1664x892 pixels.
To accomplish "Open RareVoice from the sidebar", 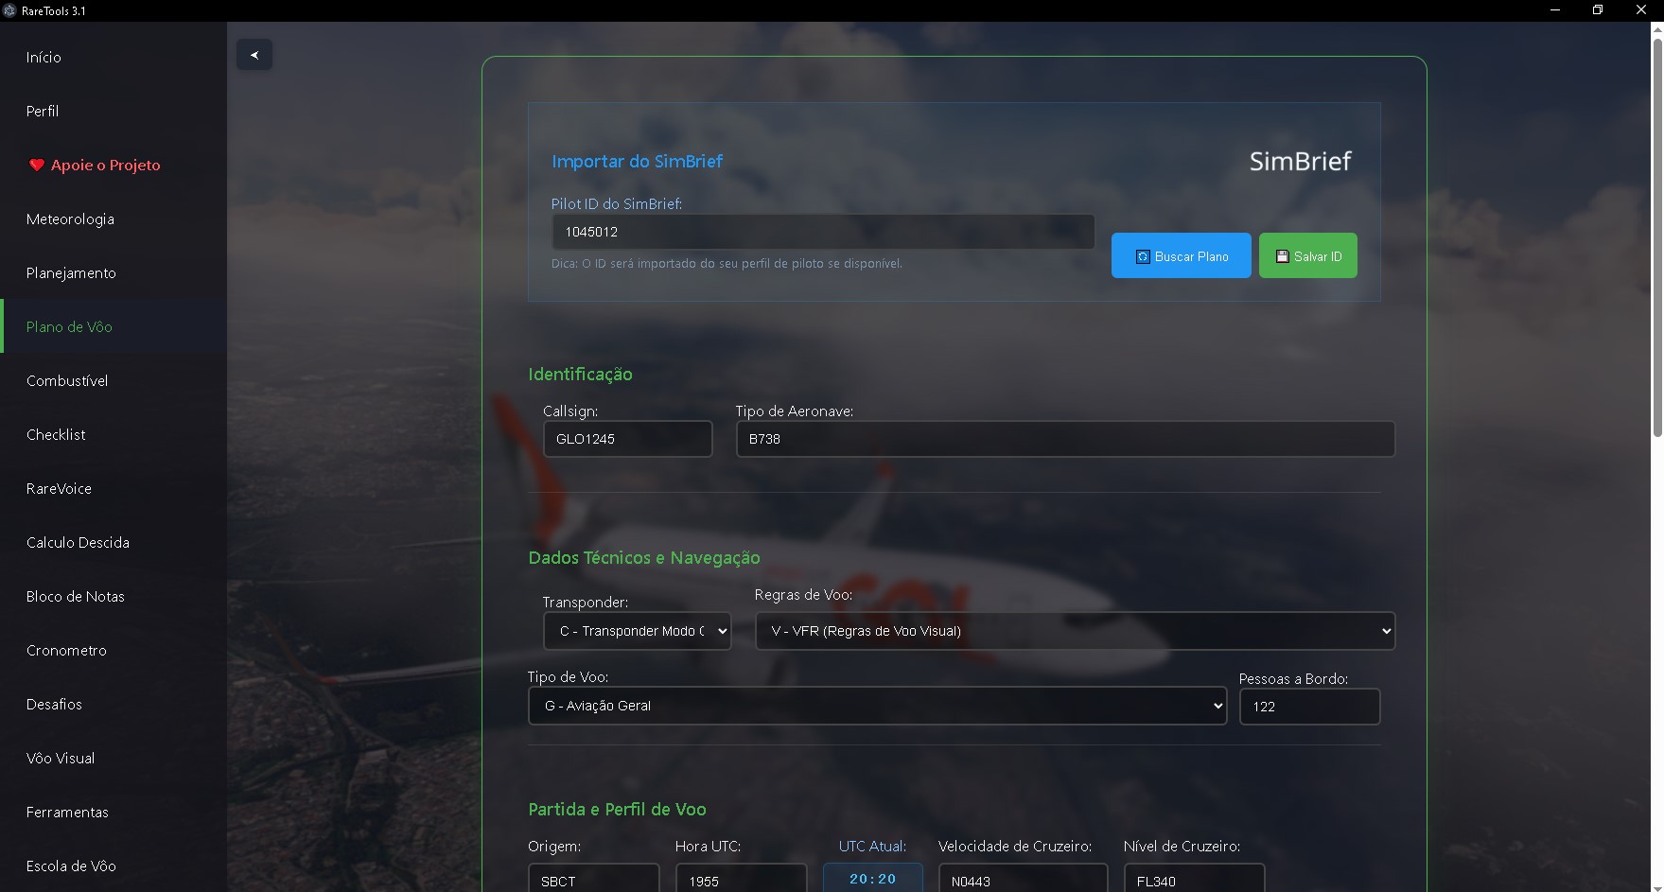I will click(58, 488).
